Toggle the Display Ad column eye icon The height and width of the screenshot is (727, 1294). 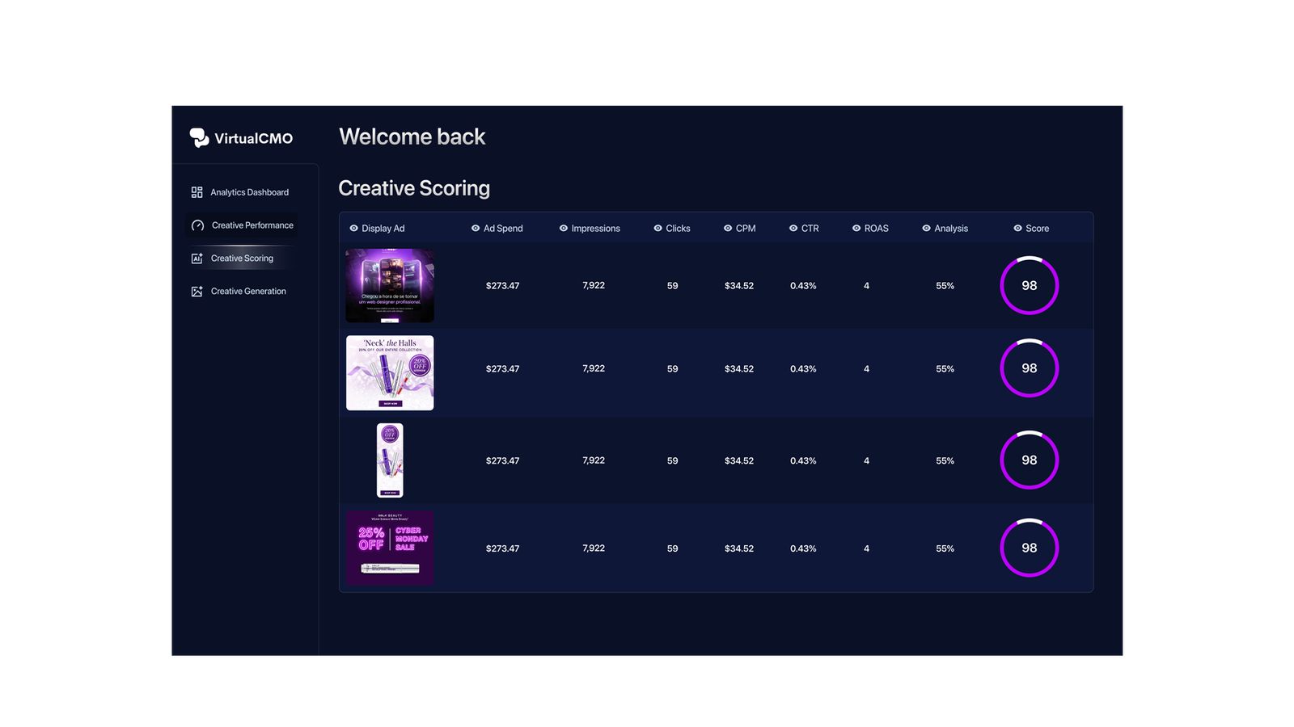353,229
